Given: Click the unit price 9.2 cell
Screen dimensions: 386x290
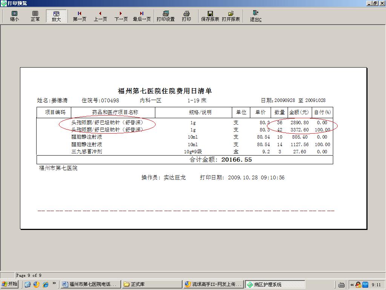Looking at the screenshot, I should (x=266, y=152).
